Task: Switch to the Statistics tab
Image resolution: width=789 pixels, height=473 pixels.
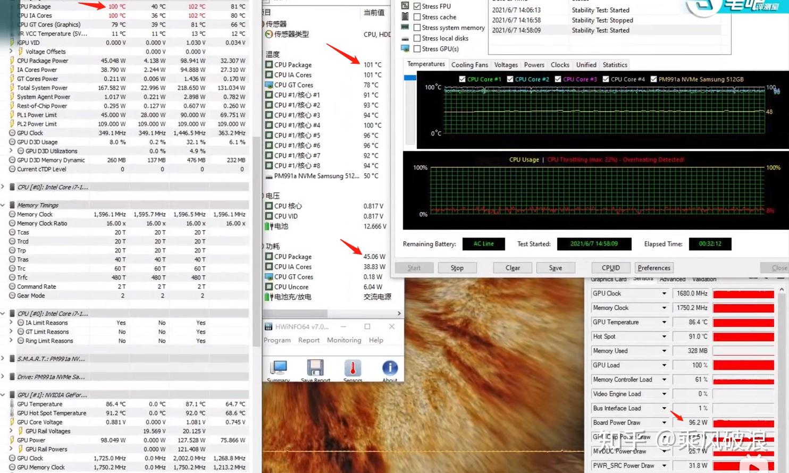Action: (x=615, y=65)
